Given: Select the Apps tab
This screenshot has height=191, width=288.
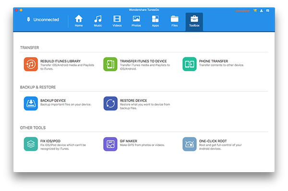Looking at the screenshot, I should click(x=156, y=21).
